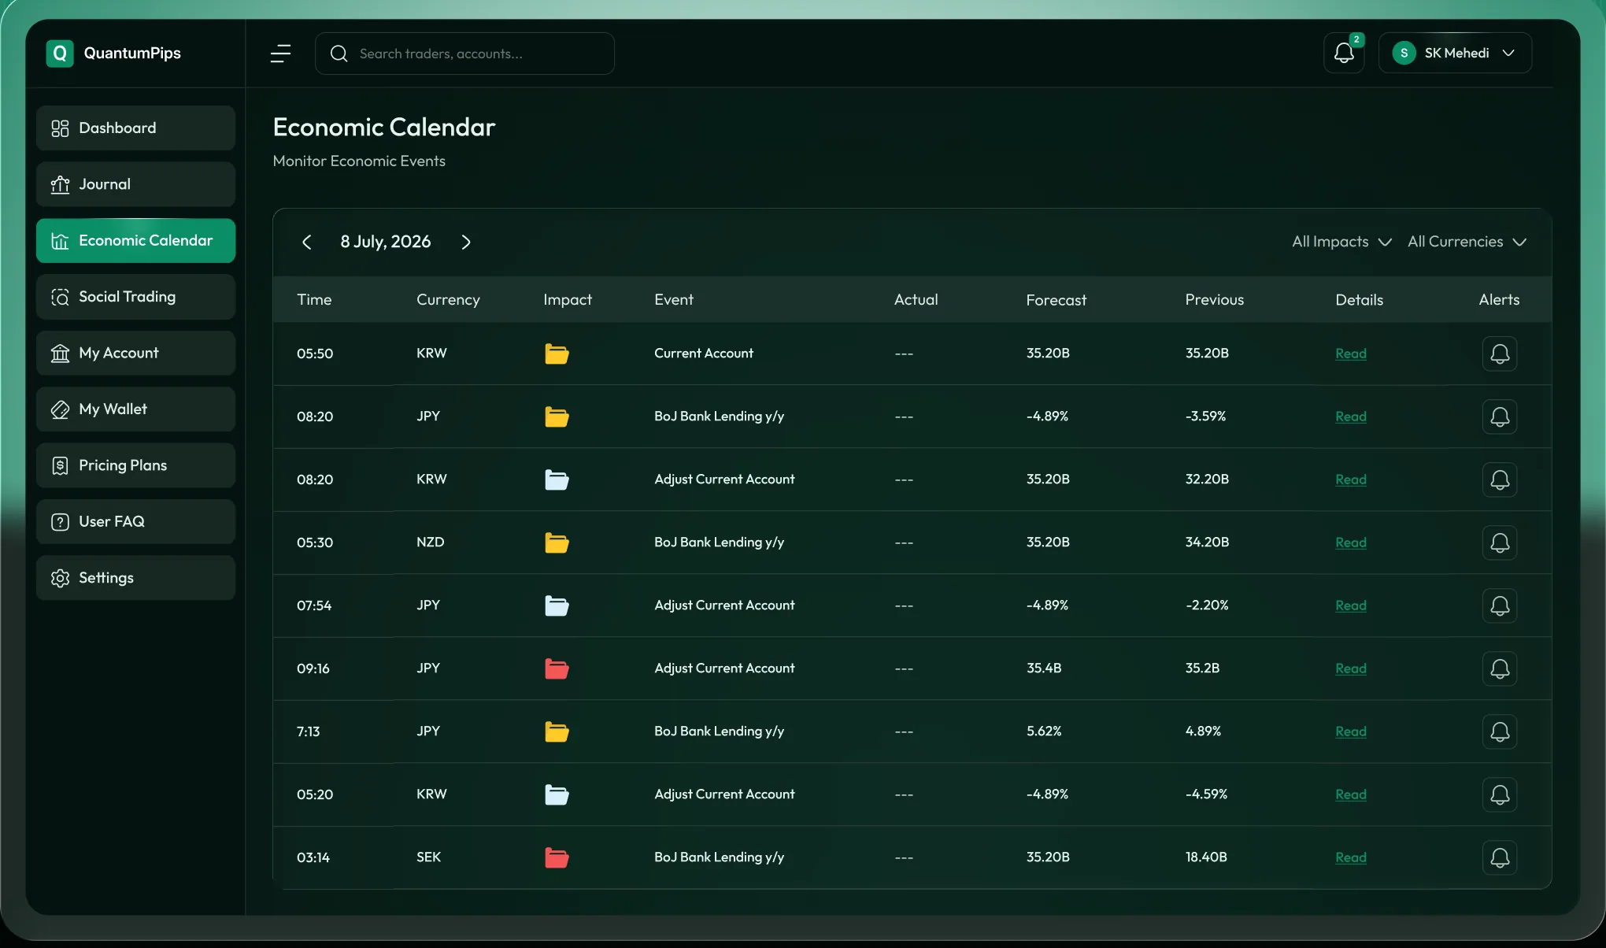Click the Forecast column header
Screen dimensions: 1606x948
coord(1056,300)
